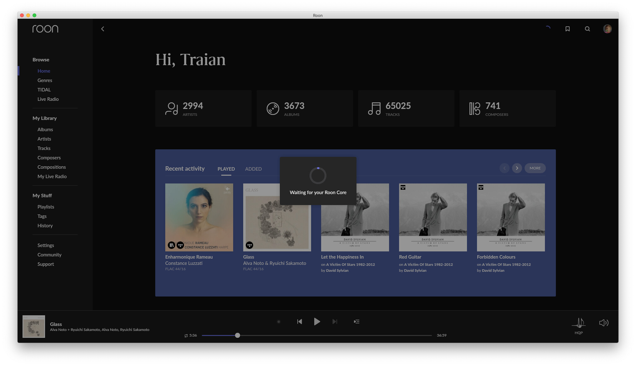This screenshot has height=366, width=636.
Task: Open the user profile avatar menu
Action: [607, 29]
